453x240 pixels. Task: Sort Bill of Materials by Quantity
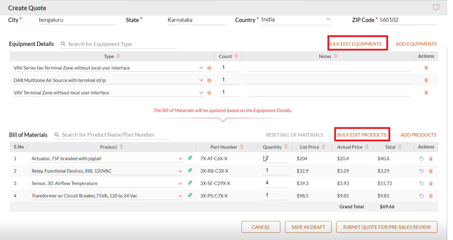286,147
